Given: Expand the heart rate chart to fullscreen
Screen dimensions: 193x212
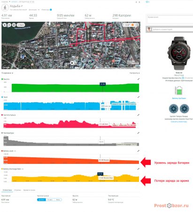Looking at the screenshot, I should pyautogui.click(x=139, y=115).
